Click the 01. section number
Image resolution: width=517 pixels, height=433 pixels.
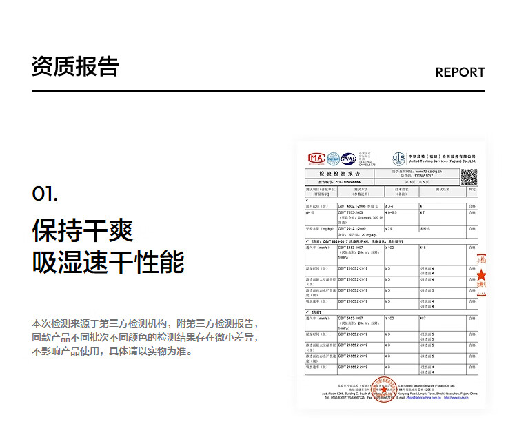pyautogui.click(x=45, y=194)
